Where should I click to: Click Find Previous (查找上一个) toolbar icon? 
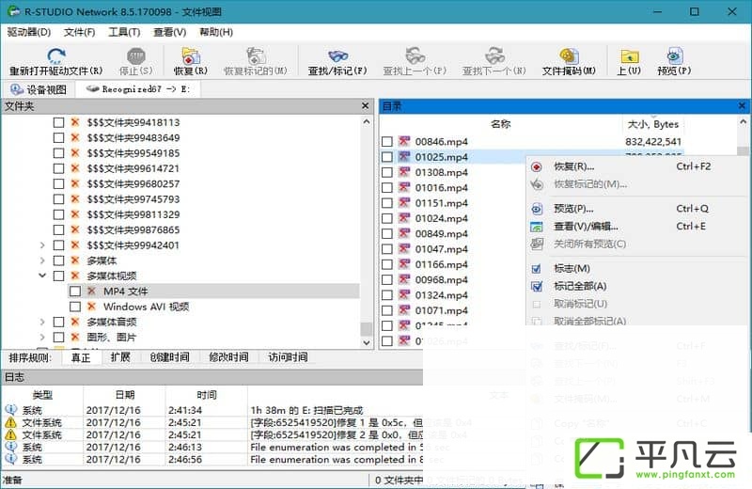tap(415, 55)
